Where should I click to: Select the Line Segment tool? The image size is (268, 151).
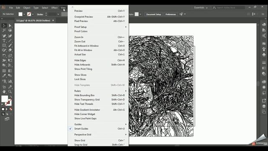pyautogui.click(x=10, y=41)
